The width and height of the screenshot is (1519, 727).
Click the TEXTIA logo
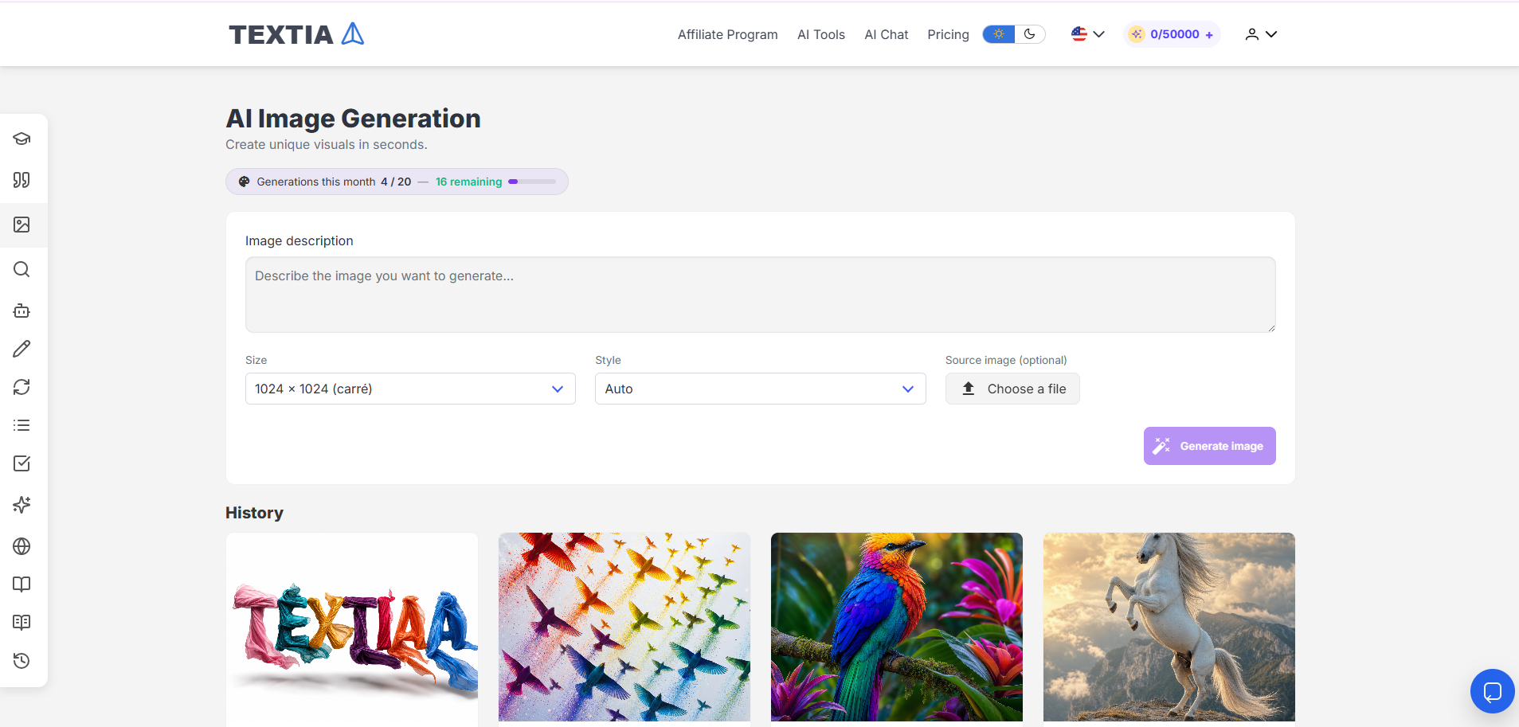pos(296,34)
